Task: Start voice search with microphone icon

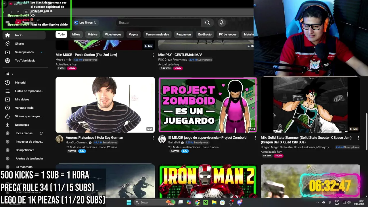Action: 222,23
